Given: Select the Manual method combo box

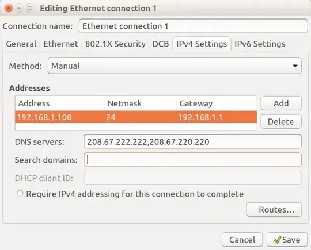Looking at the screenshot, I should (175, 66).
